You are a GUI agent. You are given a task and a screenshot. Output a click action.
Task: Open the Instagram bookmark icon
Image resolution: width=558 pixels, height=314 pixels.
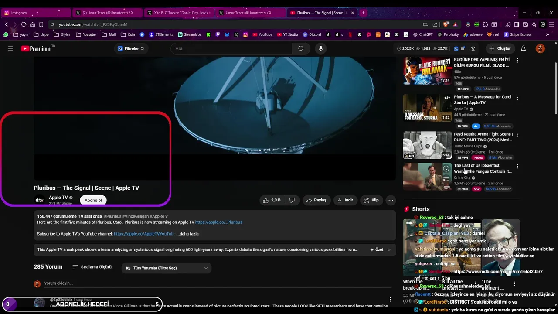pyautogui.click(x=245, y=34)
